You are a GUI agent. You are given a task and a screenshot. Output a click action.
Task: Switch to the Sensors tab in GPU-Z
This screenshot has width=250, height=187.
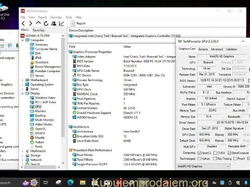tap(203, 49)
